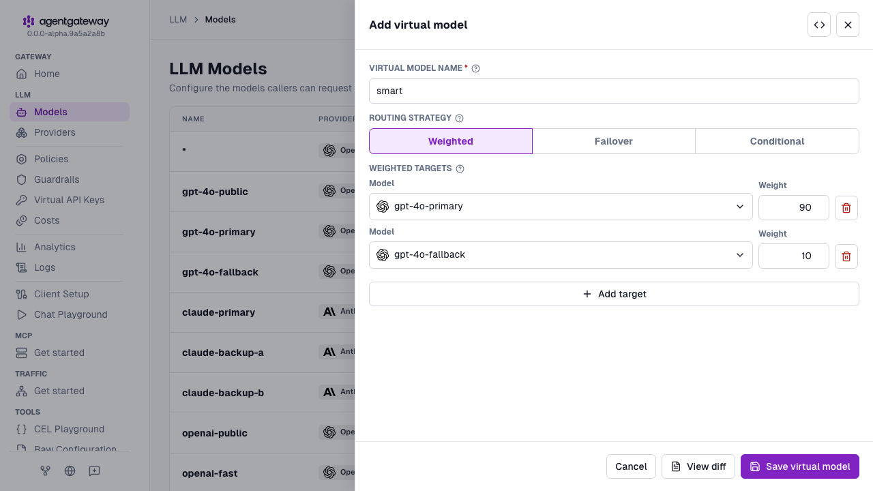This screenshot has width=873, height=491.
Task: Save the virtual model
Action: pos(800,466)
